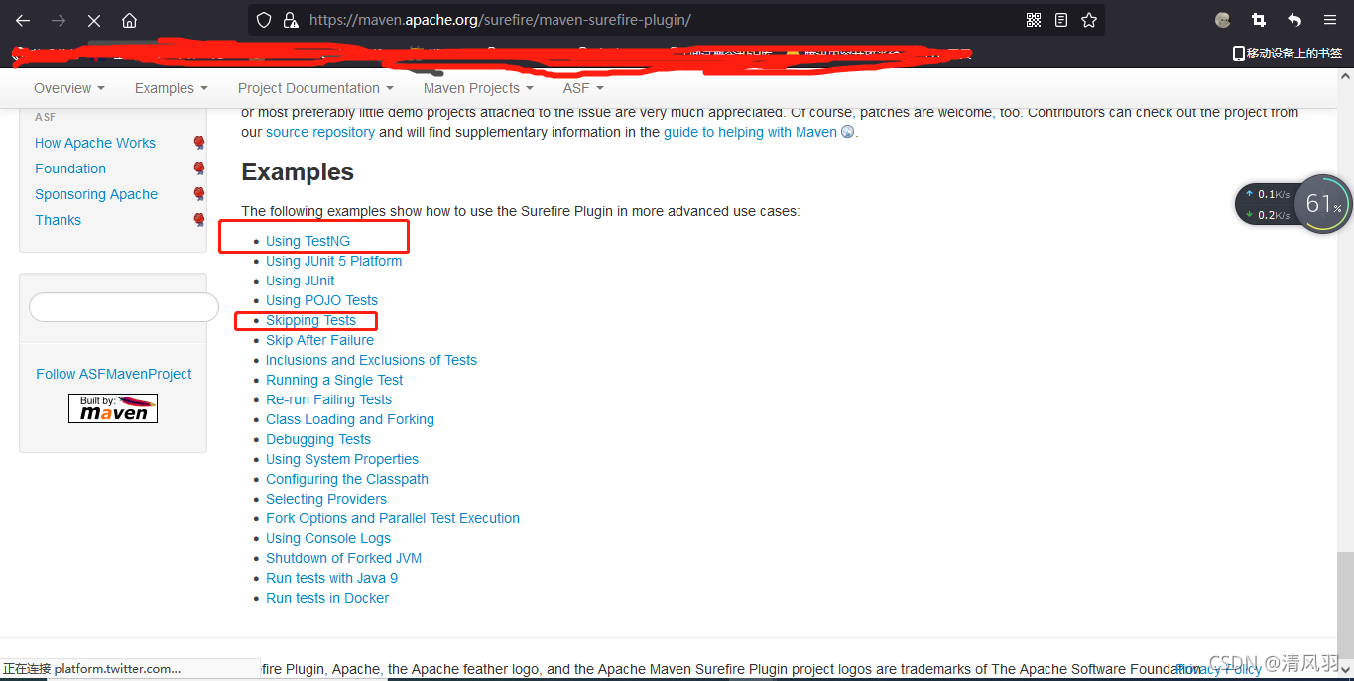Viewport: 1354px width, 681px height.
Task: Expand the ASF dropdown in the navbar
Action: click(583, 88)
